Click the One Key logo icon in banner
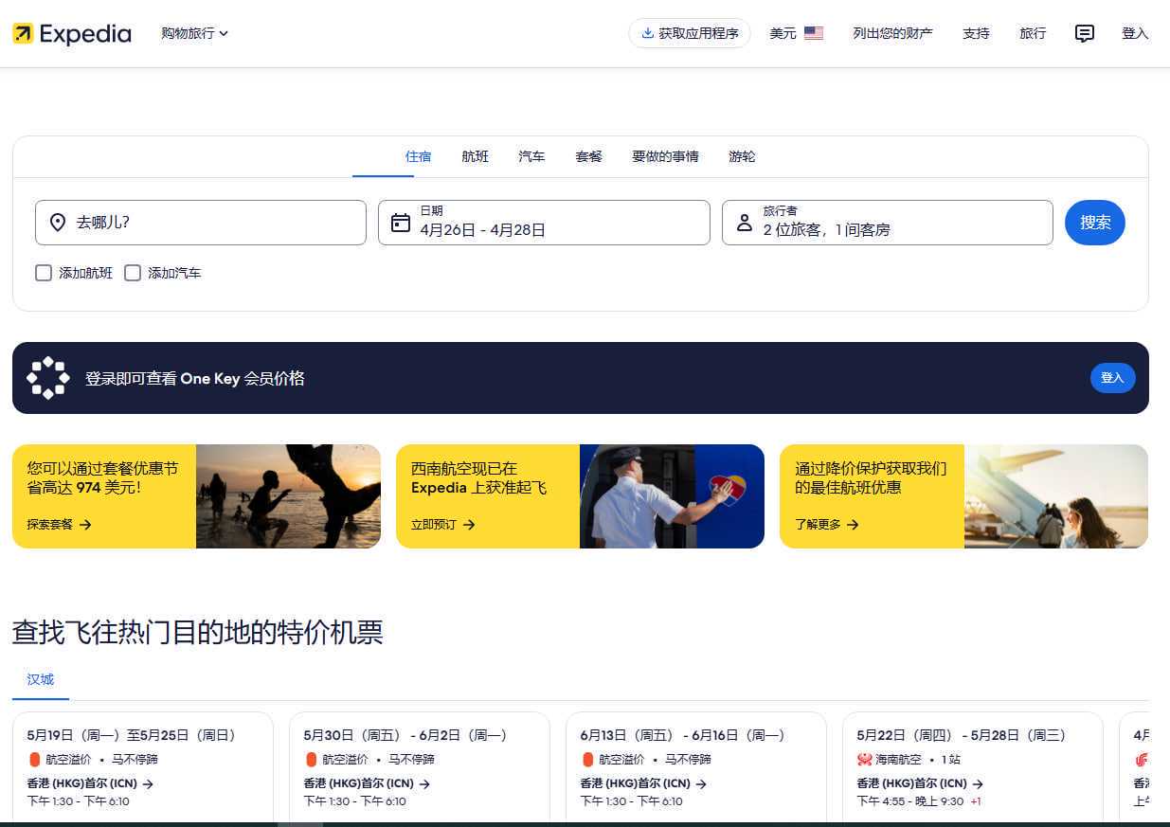The image size is (1170, 827). tap(48, 378)
